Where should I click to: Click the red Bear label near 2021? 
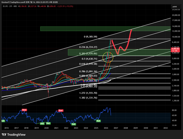[61, 110]
